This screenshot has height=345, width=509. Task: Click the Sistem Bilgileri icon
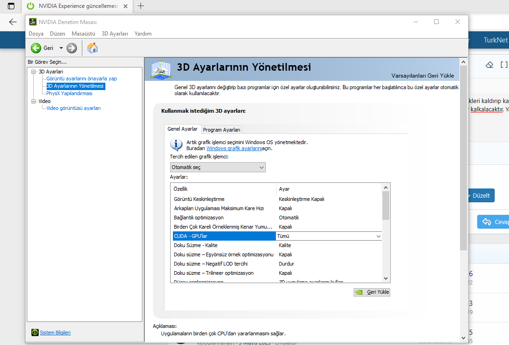pyautogui.click(x=35, y=333)
